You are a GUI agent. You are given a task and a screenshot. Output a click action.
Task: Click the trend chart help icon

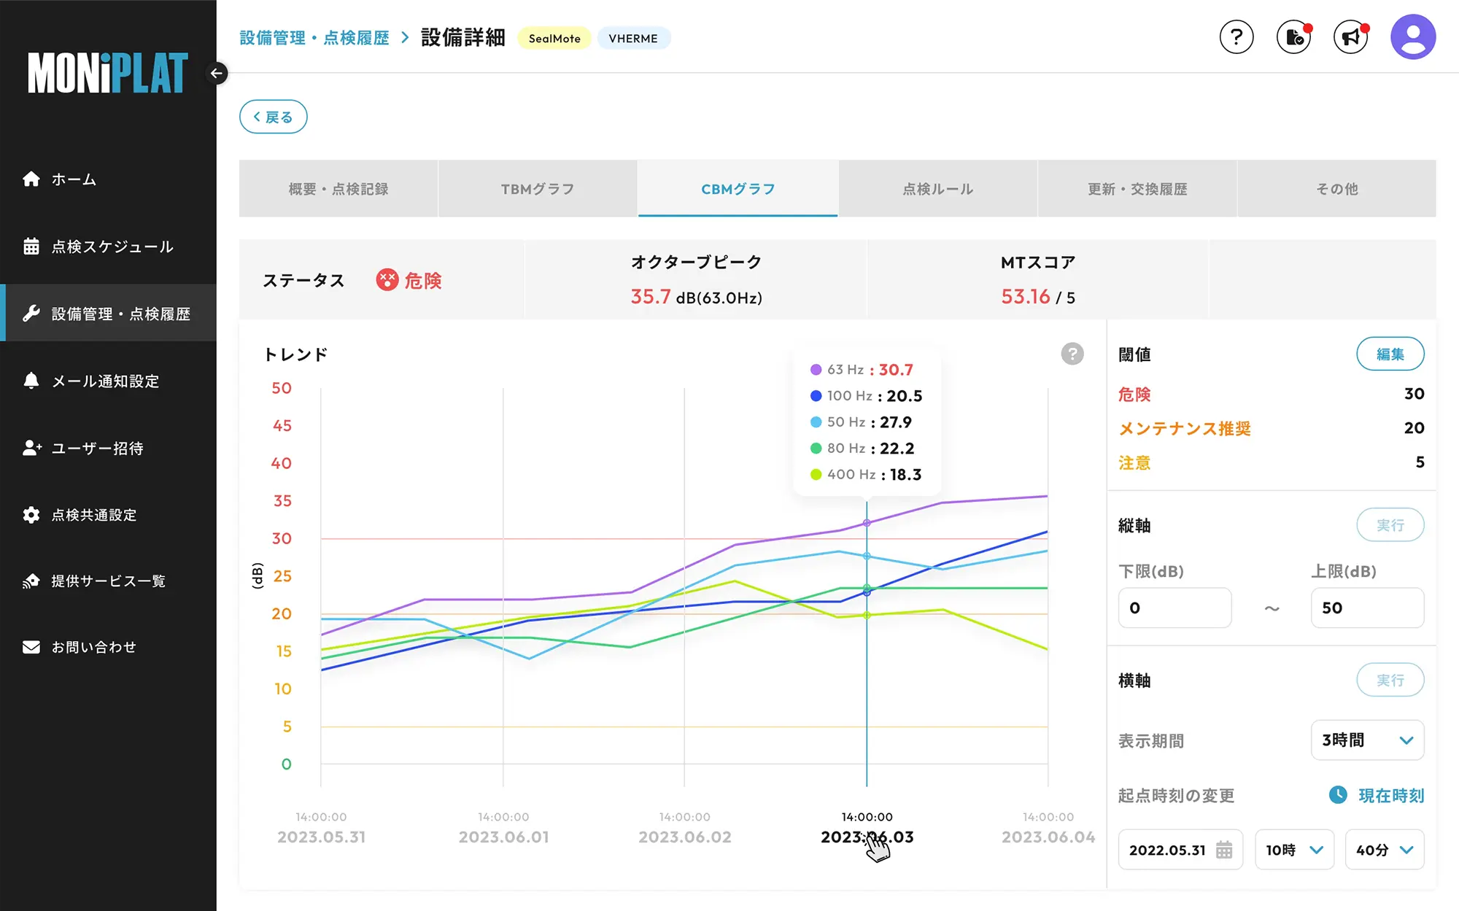pyautogui.click(x=1072, y=354)
